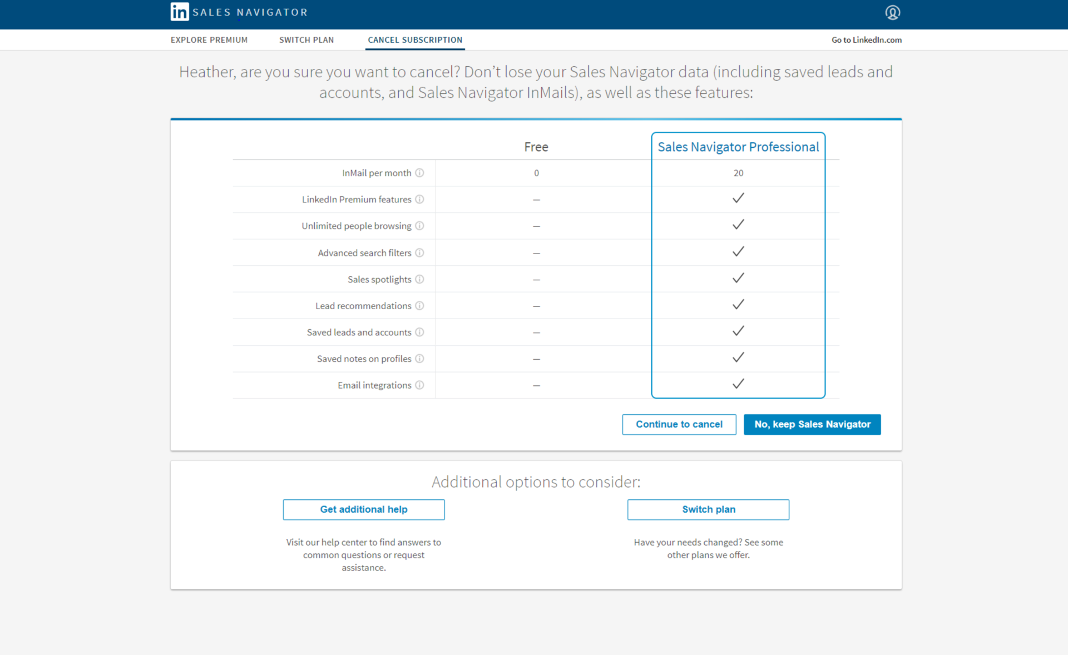
Task: Click checkmark in Lead recommendations row
Action: [x=738, y=304]
